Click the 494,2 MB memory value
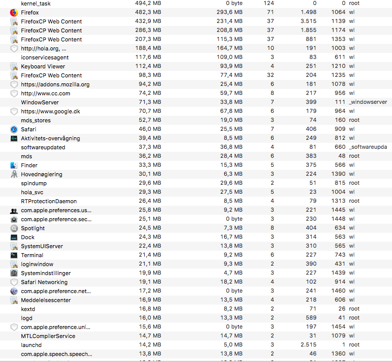Viewport: 392px width, 362px height. (x=148, y=3)
